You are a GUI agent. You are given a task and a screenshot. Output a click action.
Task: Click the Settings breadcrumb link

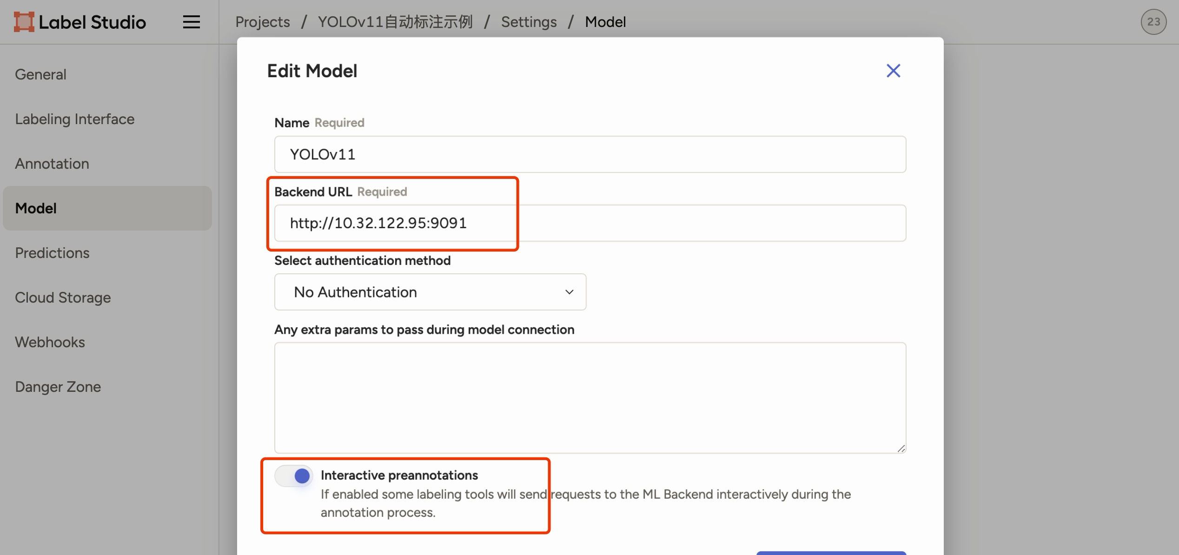(529, 22)
